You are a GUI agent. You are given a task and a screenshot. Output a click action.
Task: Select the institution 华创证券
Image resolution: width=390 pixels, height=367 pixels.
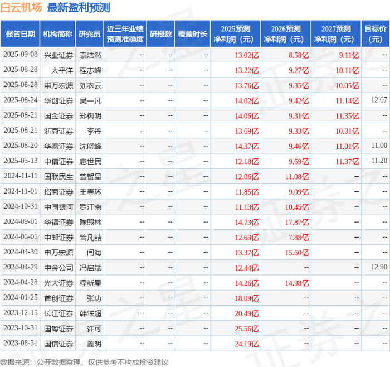(58, 100)
